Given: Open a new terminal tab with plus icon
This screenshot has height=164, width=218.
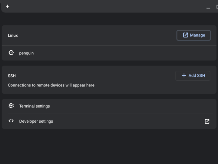Looking at the screenshot, I should 8,6.
